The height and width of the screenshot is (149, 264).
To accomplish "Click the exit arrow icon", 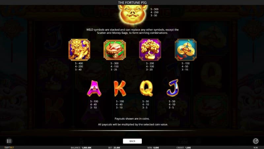I will click(x=255, y=141).
